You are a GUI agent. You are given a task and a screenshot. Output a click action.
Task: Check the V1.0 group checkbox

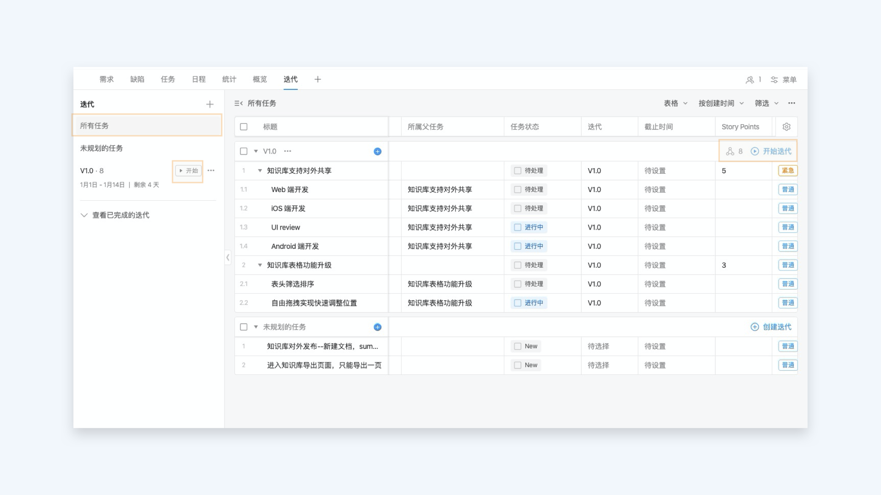[244, 151]
